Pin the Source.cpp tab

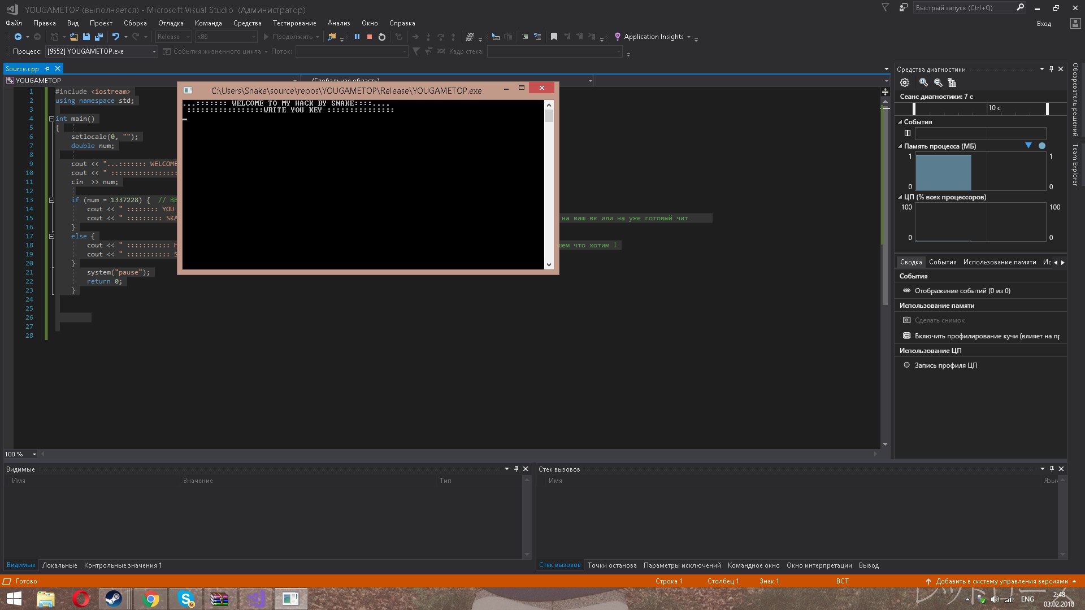(47, 69)
